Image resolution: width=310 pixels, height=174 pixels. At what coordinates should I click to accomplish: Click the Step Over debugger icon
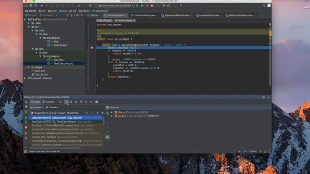pyautogui.click(x=67, y=102)
